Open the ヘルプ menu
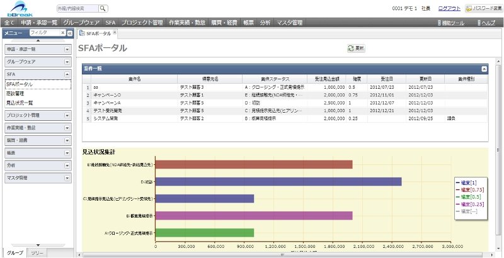504x258 pixels. (486, 23)
